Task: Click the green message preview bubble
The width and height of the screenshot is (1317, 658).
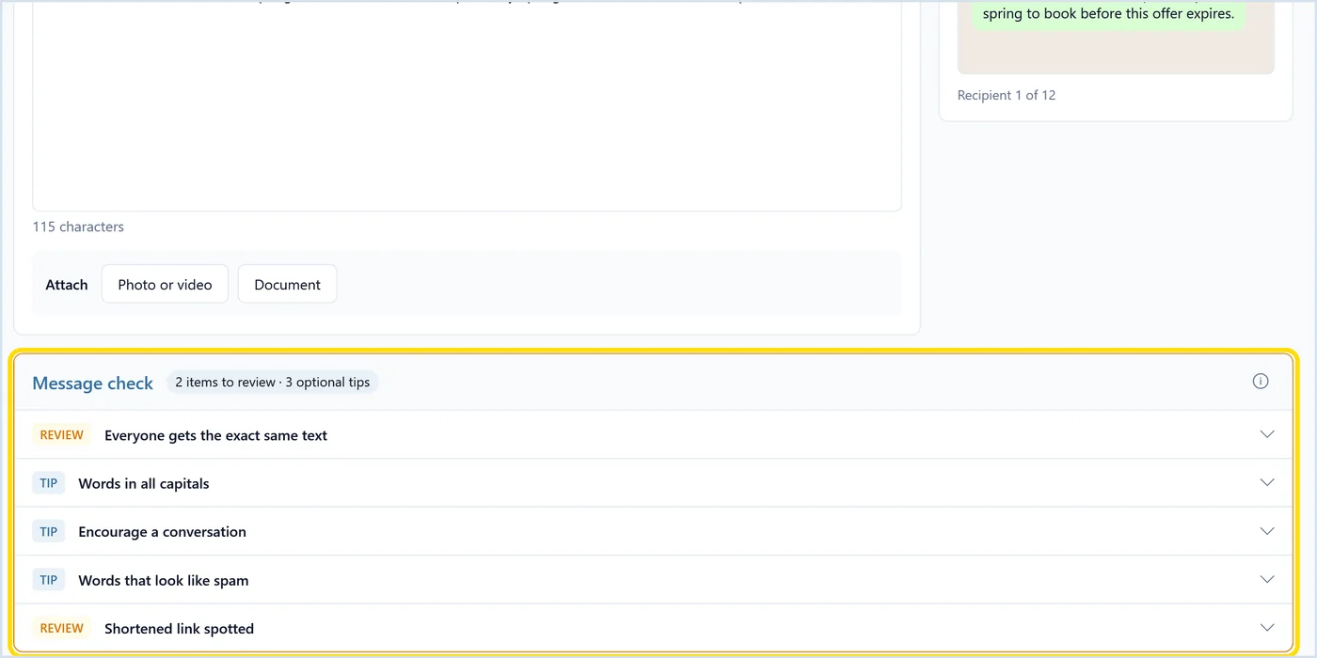Action: tap(1108, 14)
